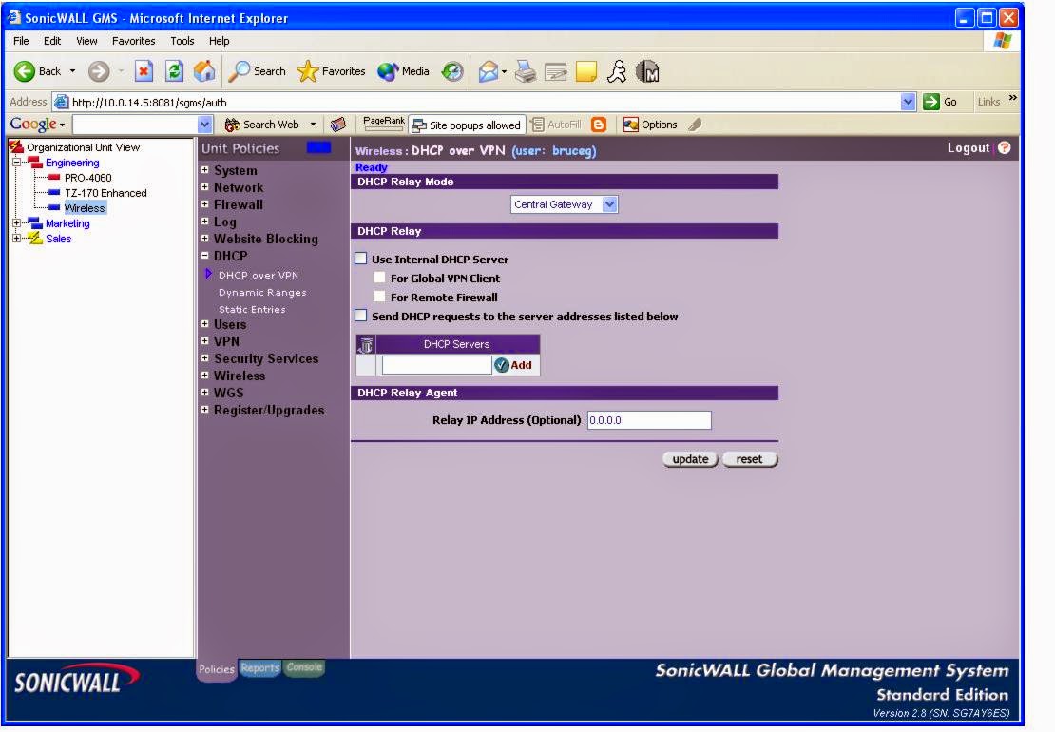Open the address bar history dropdown
The image size is (1055, 732).
[x=909, y=102]
